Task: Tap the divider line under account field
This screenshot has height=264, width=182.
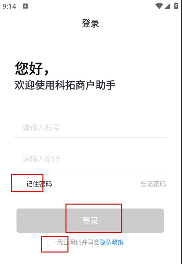Action: [90, 138]
